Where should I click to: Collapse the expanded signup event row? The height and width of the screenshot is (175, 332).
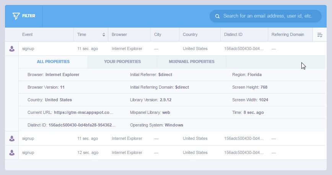click(166, 49)
